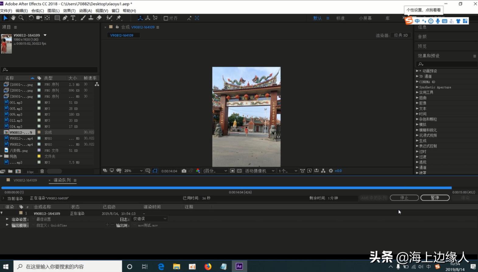
Task: Open the 日志 仅错误 dropdown
Action: pyautogui.click(x=150, y=219)
